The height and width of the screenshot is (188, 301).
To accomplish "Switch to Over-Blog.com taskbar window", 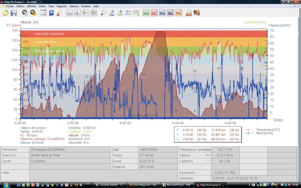I will 144,185.
